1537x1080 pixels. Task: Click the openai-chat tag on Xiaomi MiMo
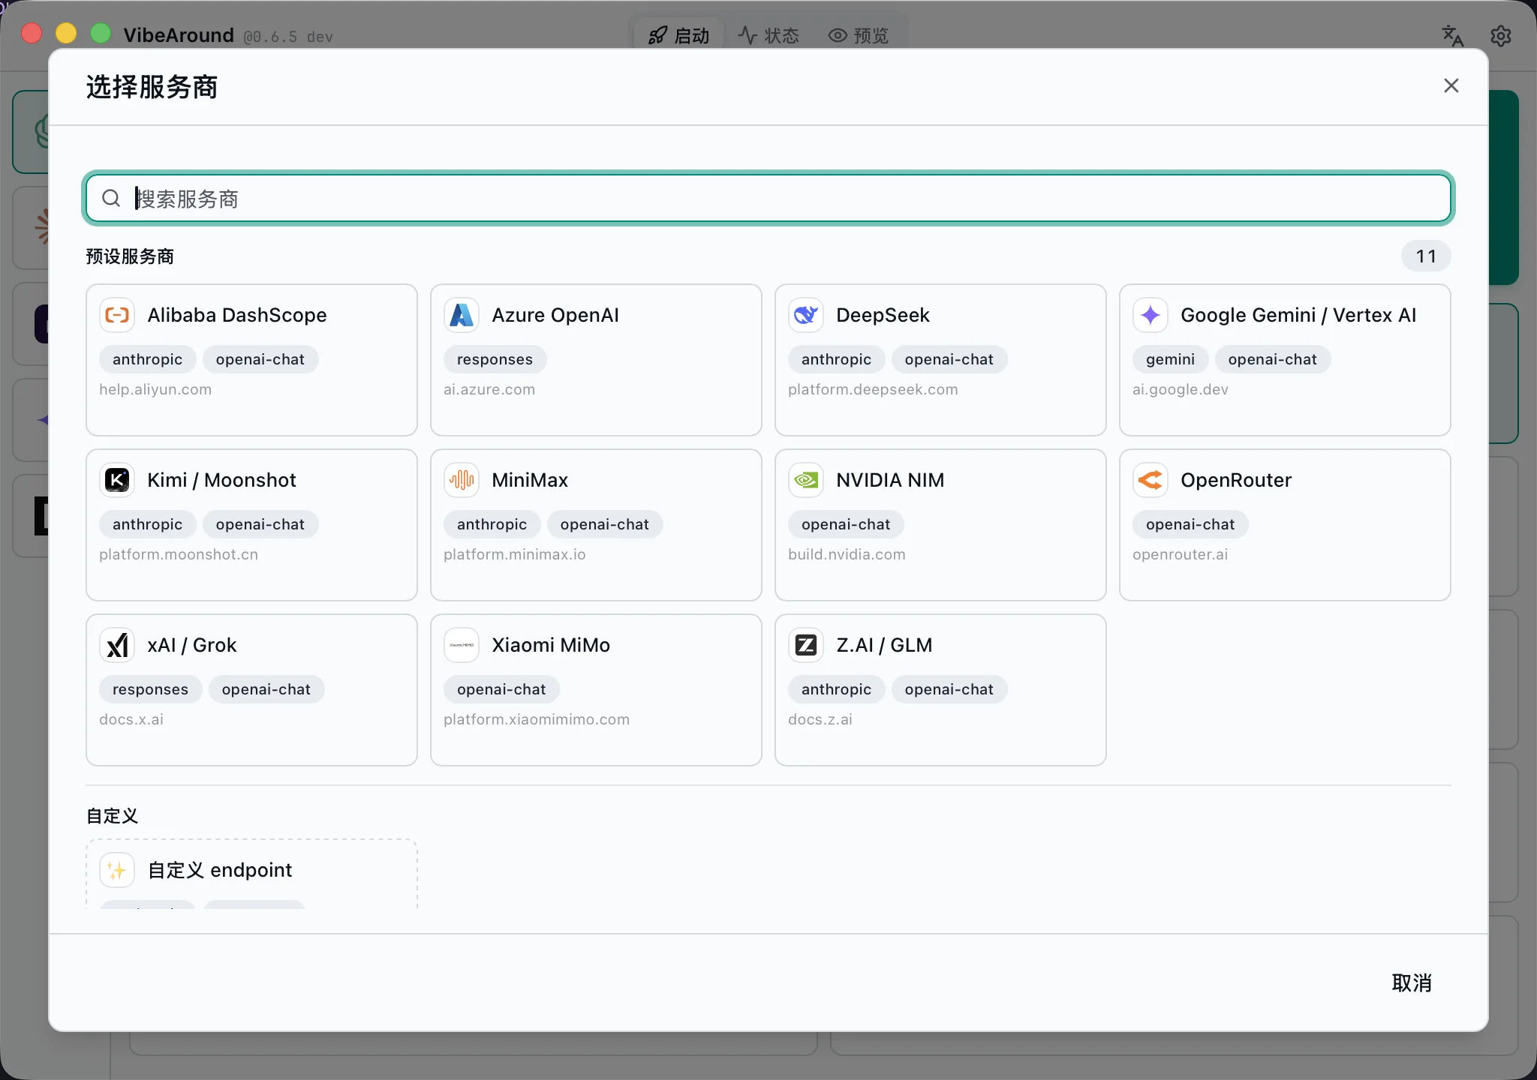[501, 689]
